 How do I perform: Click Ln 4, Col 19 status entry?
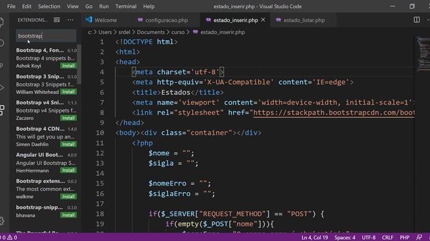315,238
